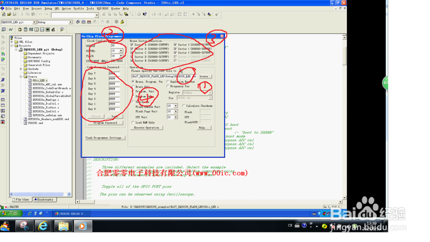Click the wrench build options icon
Image resolution: width=430 pixels, height=242 pixels.
[122, 22]
